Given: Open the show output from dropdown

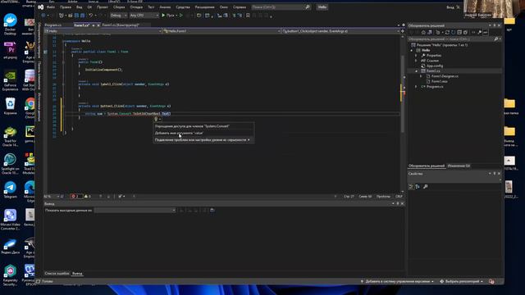Looking at the screenshot, I should pos(135,211).
